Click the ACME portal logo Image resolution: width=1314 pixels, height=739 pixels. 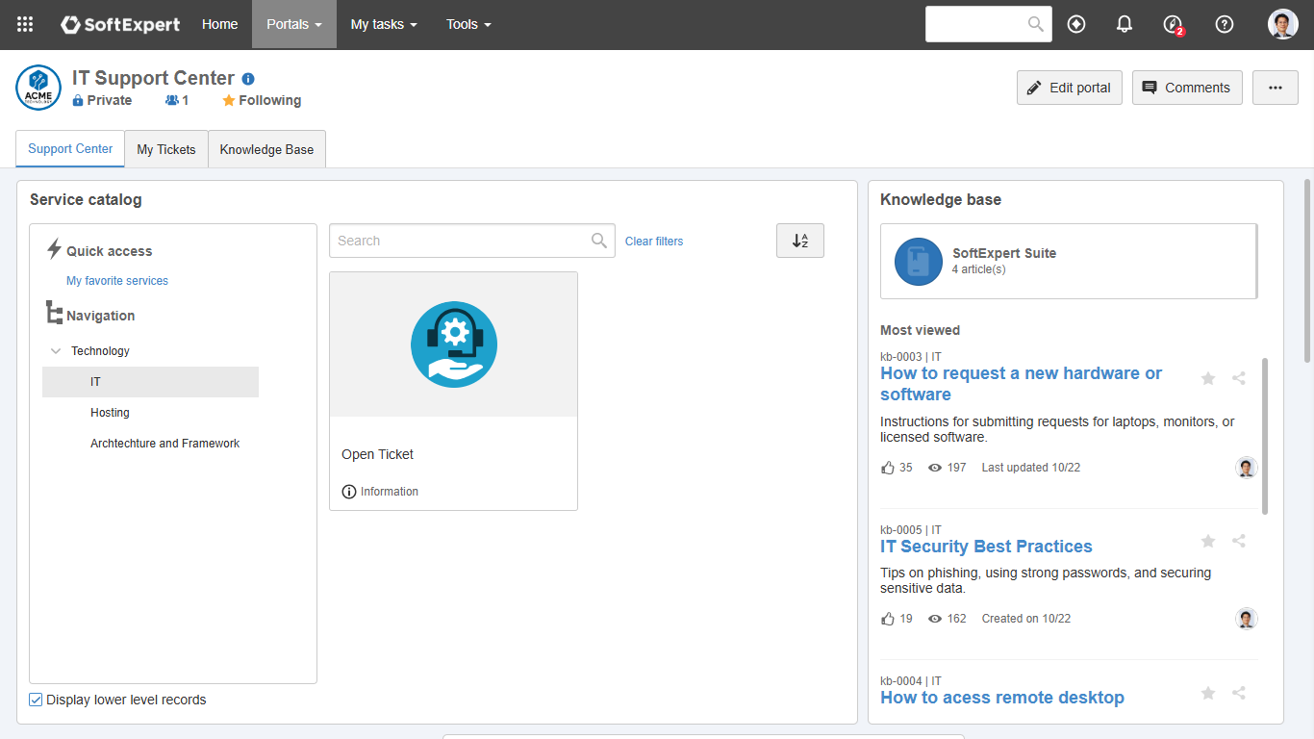click(x=38, y=88)
